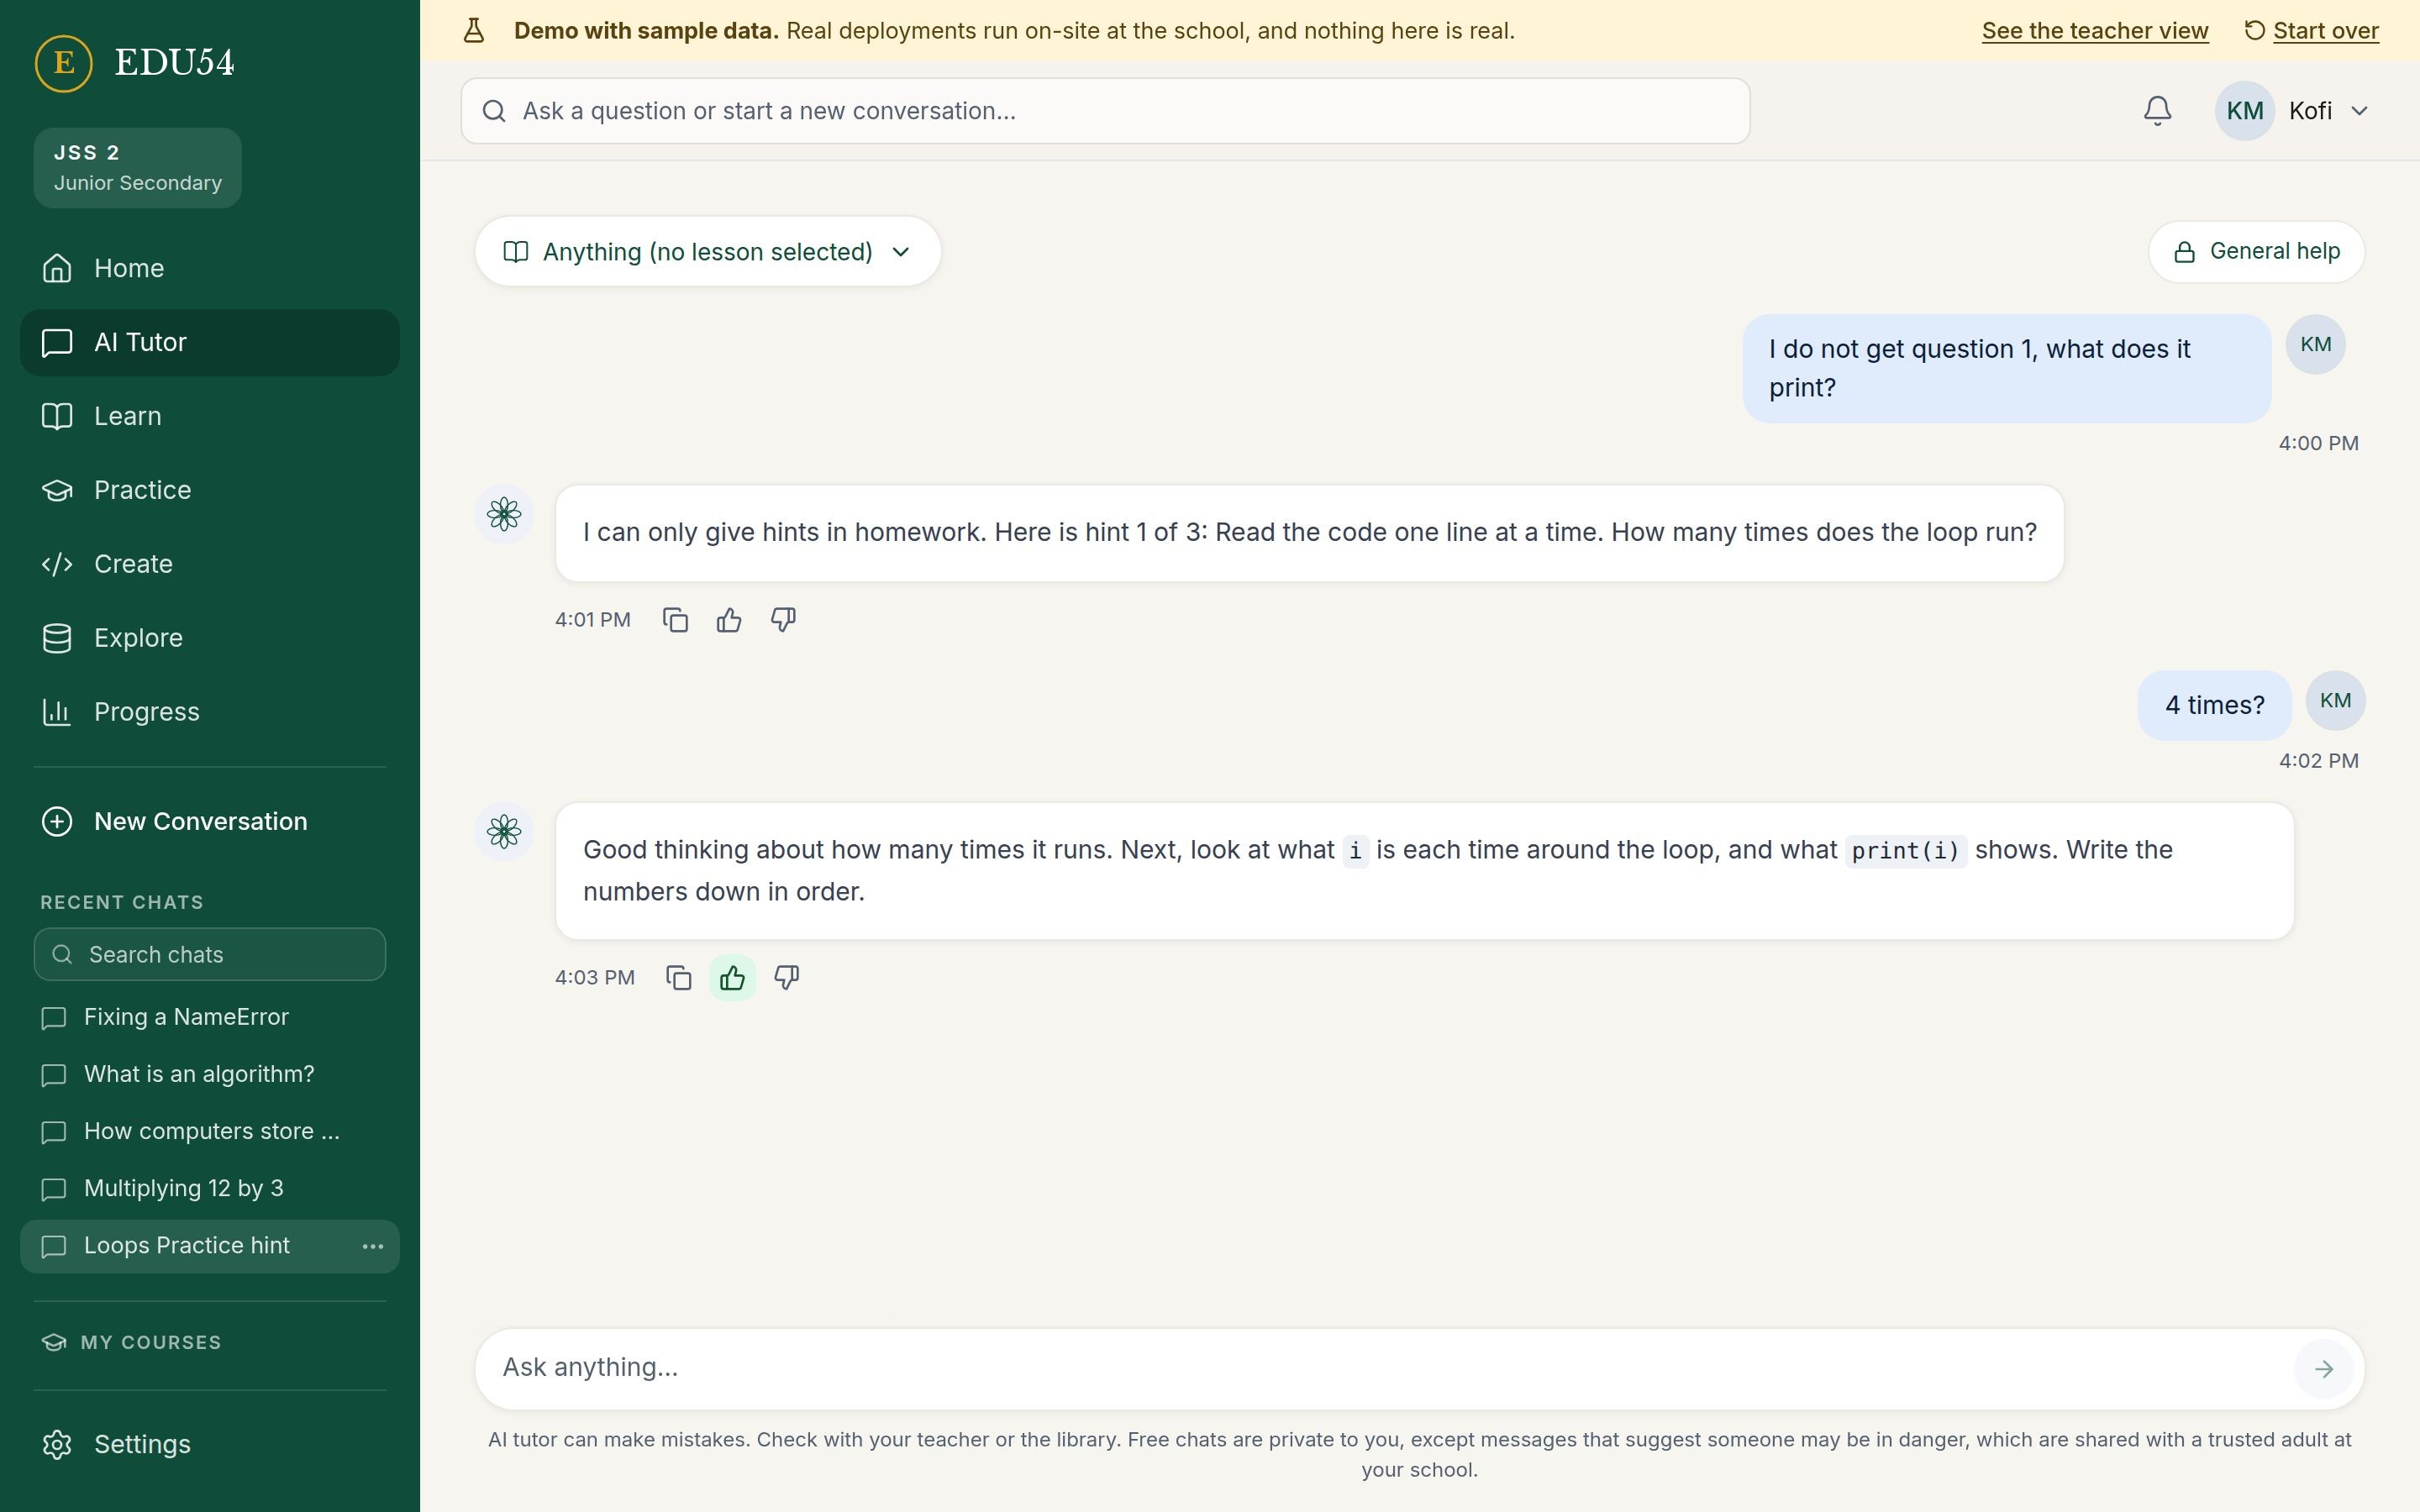Start a New Conversation
This screenshot has width=2420, height=1512.
pos(210,821)
